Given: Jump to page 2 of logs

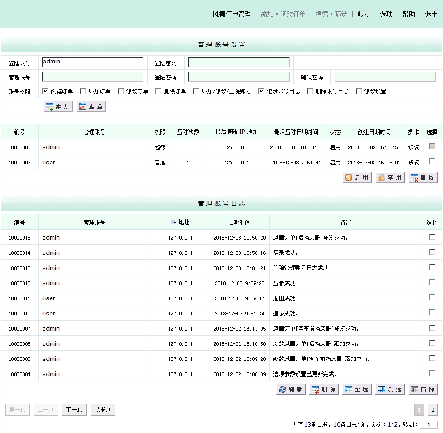Looking at the screenshot, I should pyautogui.click(x=432, y=410).
